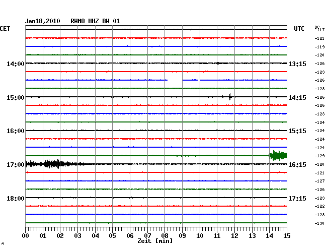
Task: Click the 14:15 UTC time label
Action: [297, 98]
